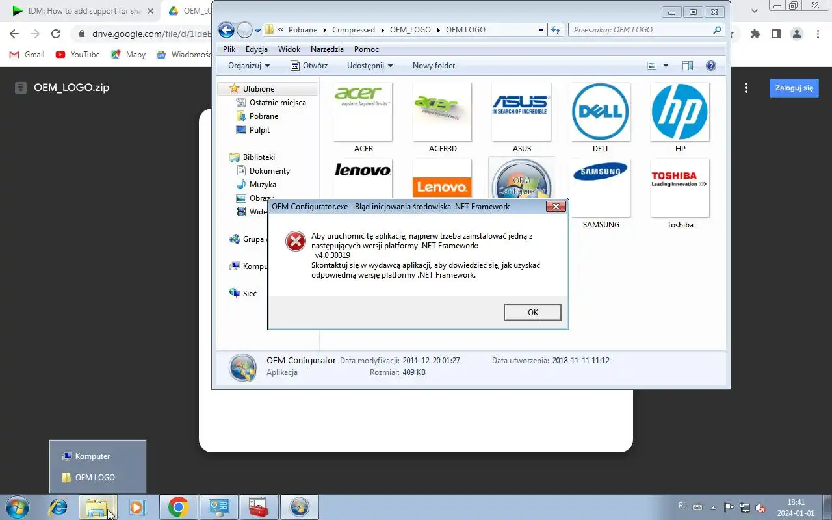Select the black lenovo logo file
The width and height of the screenshot is (832, 520).
[363, 177]
